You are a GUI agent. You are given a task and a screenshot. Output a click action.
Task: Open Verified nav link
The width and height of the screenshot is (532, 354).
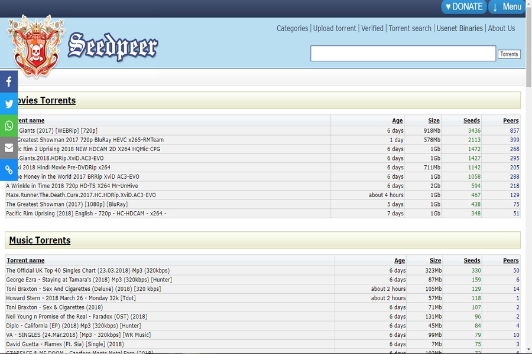[372, 28]
